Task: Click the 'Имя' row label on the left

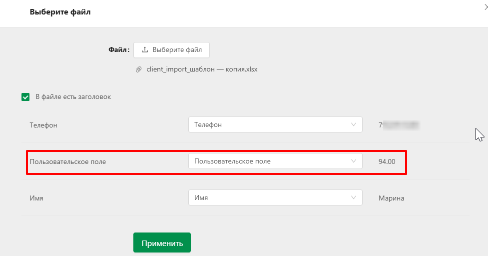Action: click(x=36, y=198)
